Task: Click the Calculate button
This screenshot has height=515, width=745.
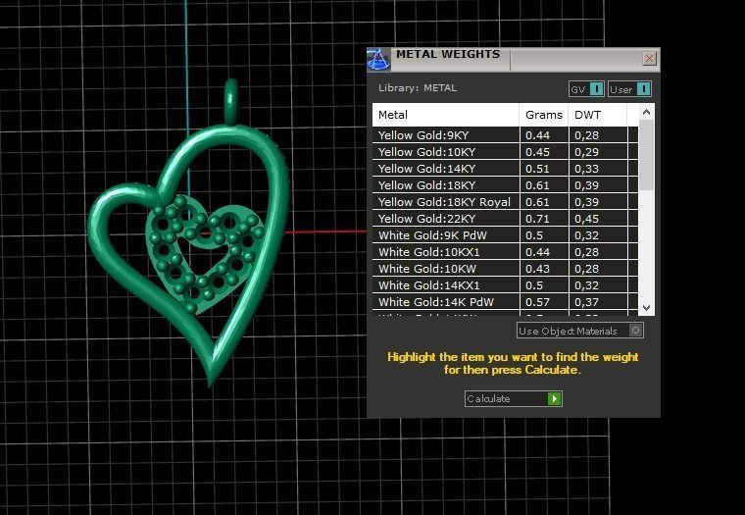Action: tap(513, 398)
